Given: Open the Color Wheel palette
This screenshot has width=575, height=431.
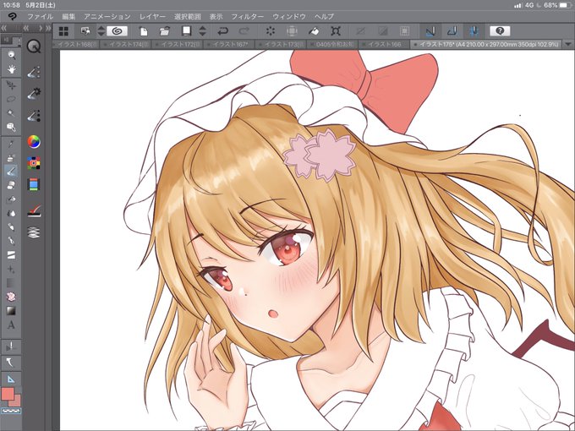Looking at the screenshot, I should (x=34, y=142).
